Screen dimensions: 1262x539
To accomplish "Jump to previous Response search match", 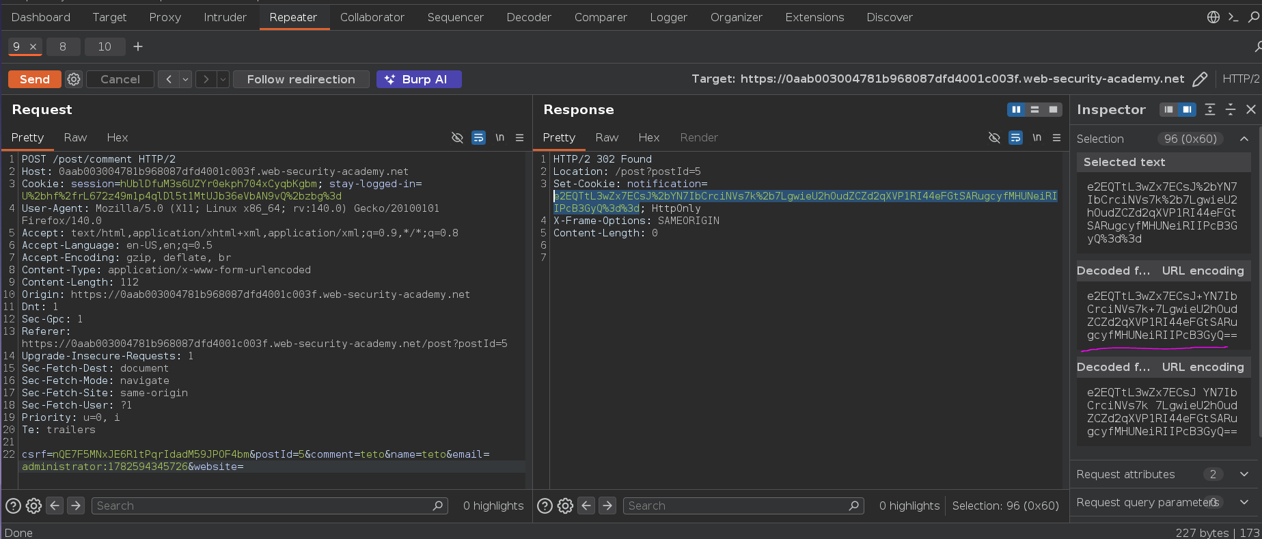I will [587, 506].
